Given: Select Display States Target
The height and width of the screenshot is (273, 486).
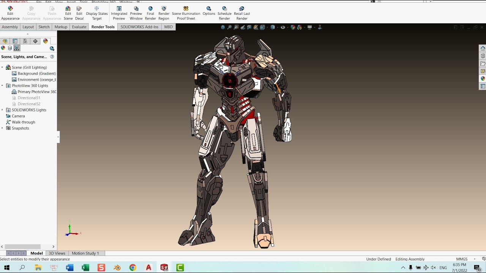Looking at the screenshot, I should coord(97,13).
